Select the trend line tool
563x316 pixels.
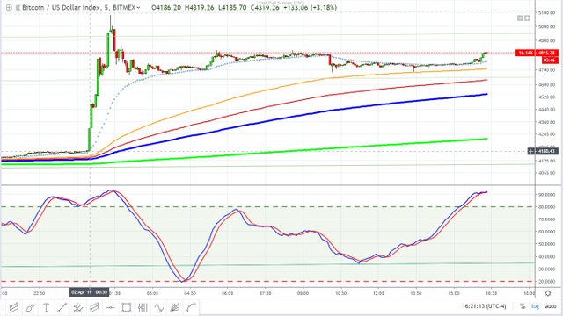point(62,307)
